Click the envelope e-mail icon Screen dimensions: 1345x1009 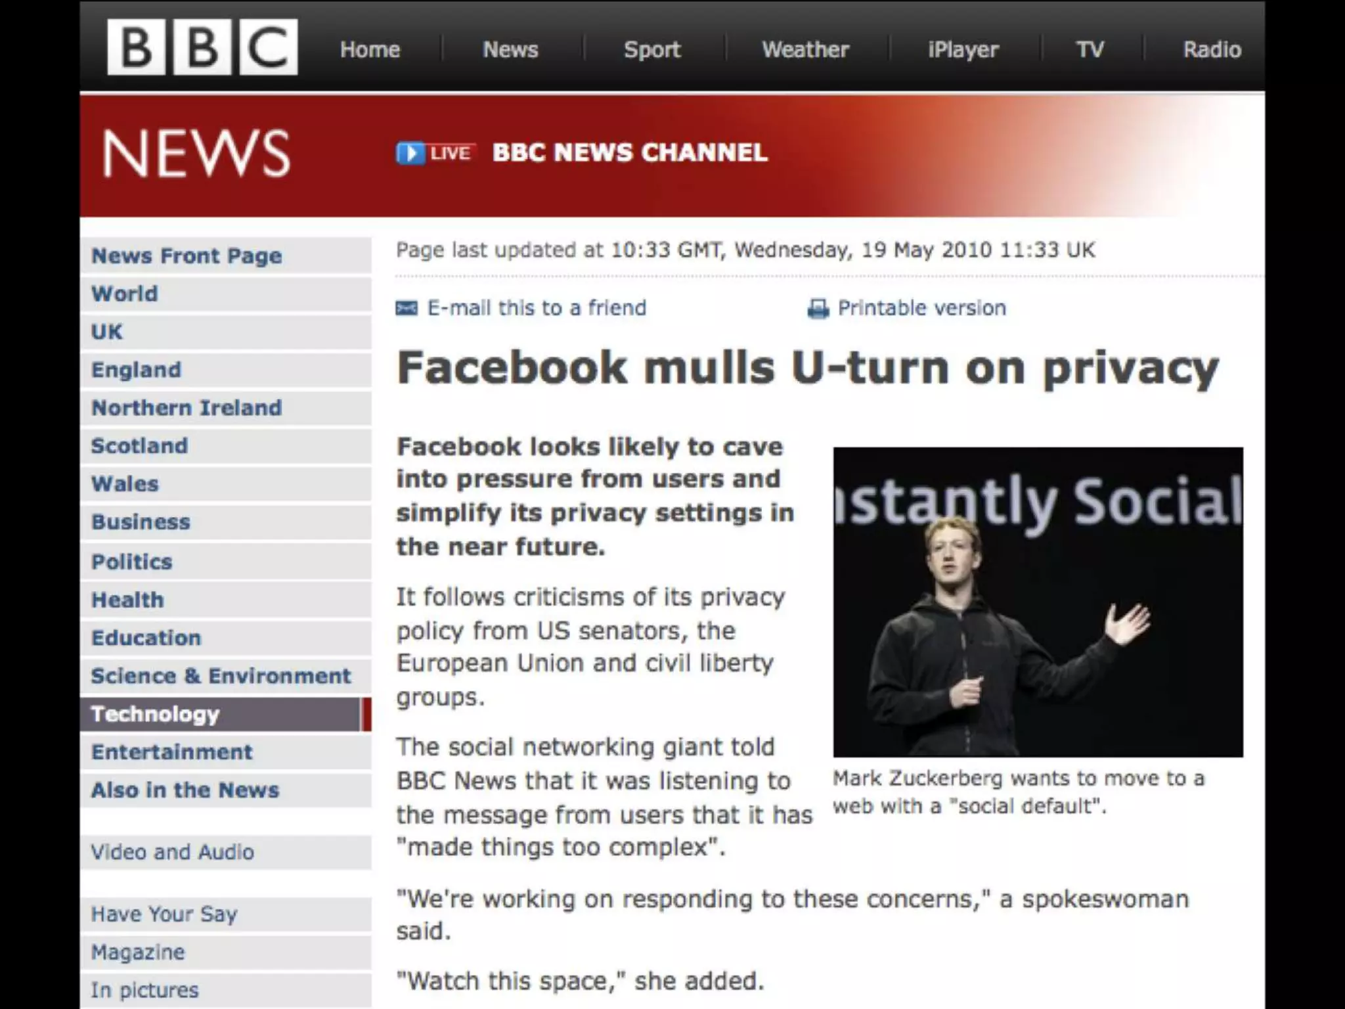(407, 308)
